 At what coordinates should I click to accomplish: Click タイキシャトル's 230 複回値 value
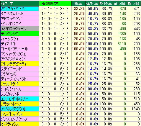point(137,89)
